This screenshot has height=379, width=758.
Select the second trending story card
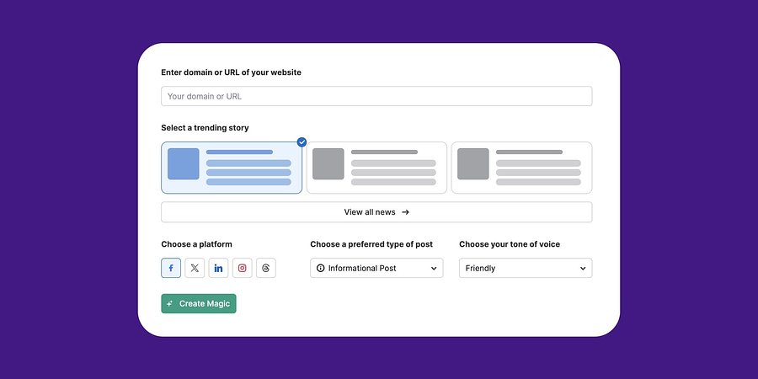(x=376, y=168)
